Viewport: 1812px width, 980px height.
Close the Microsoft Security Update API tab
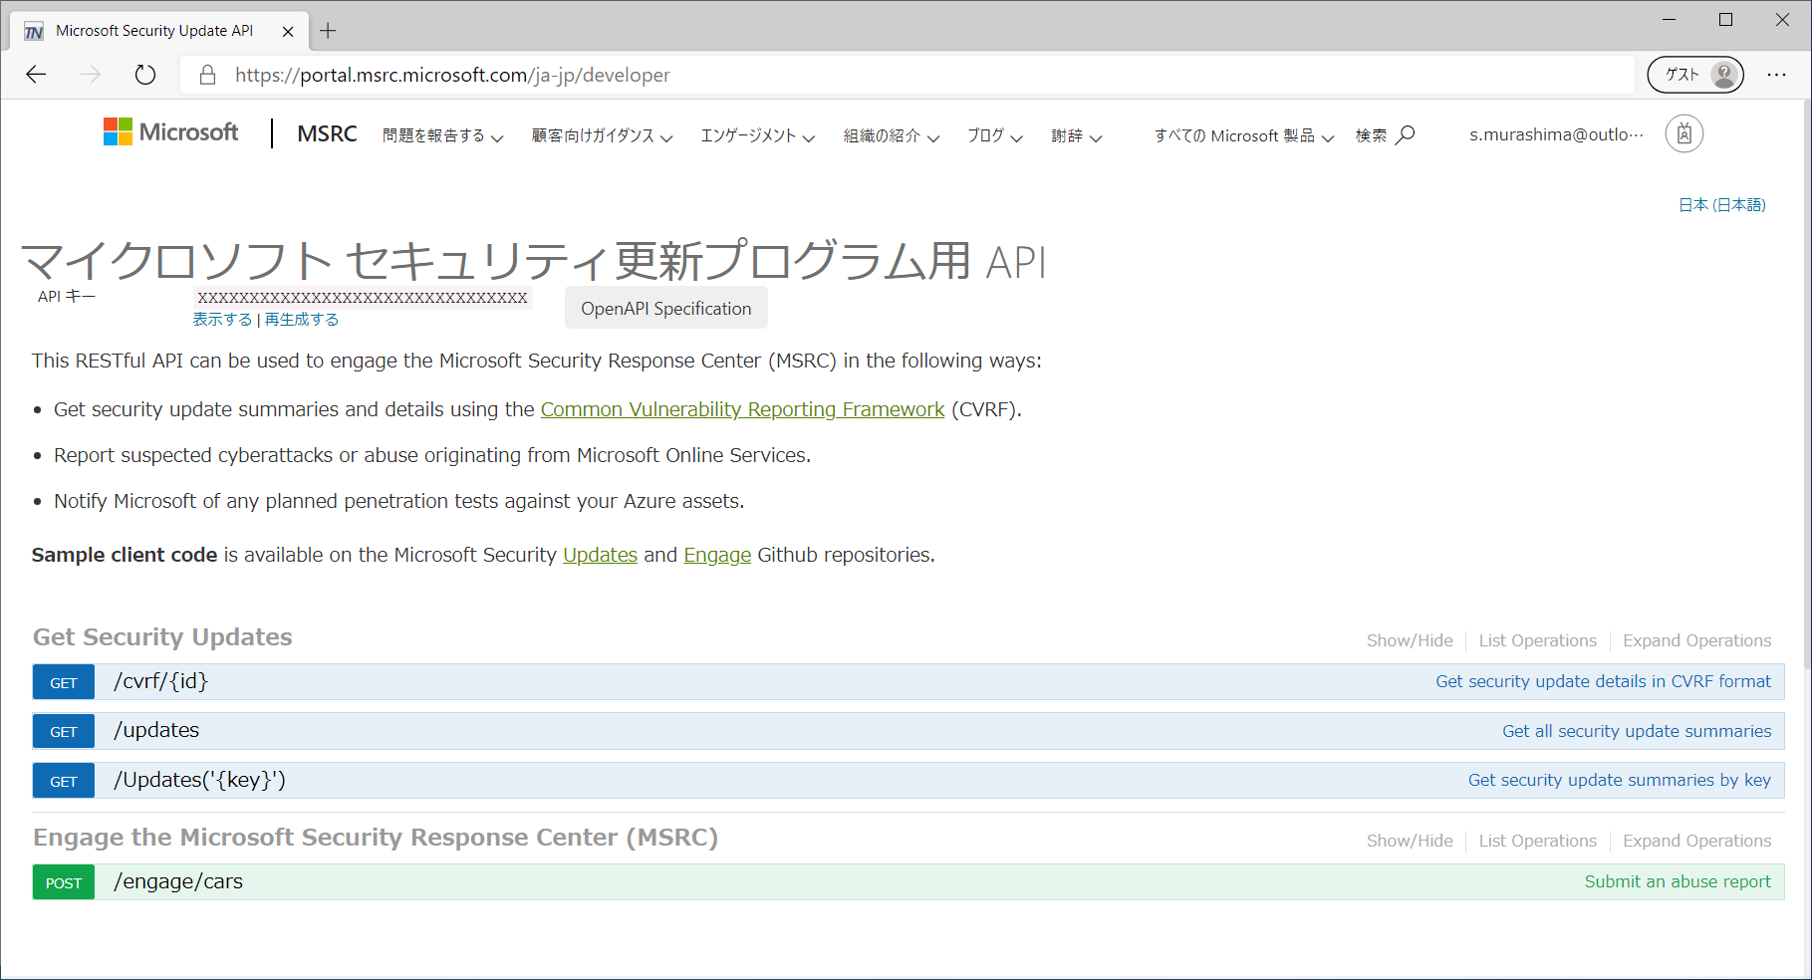[x=288, y=31]
